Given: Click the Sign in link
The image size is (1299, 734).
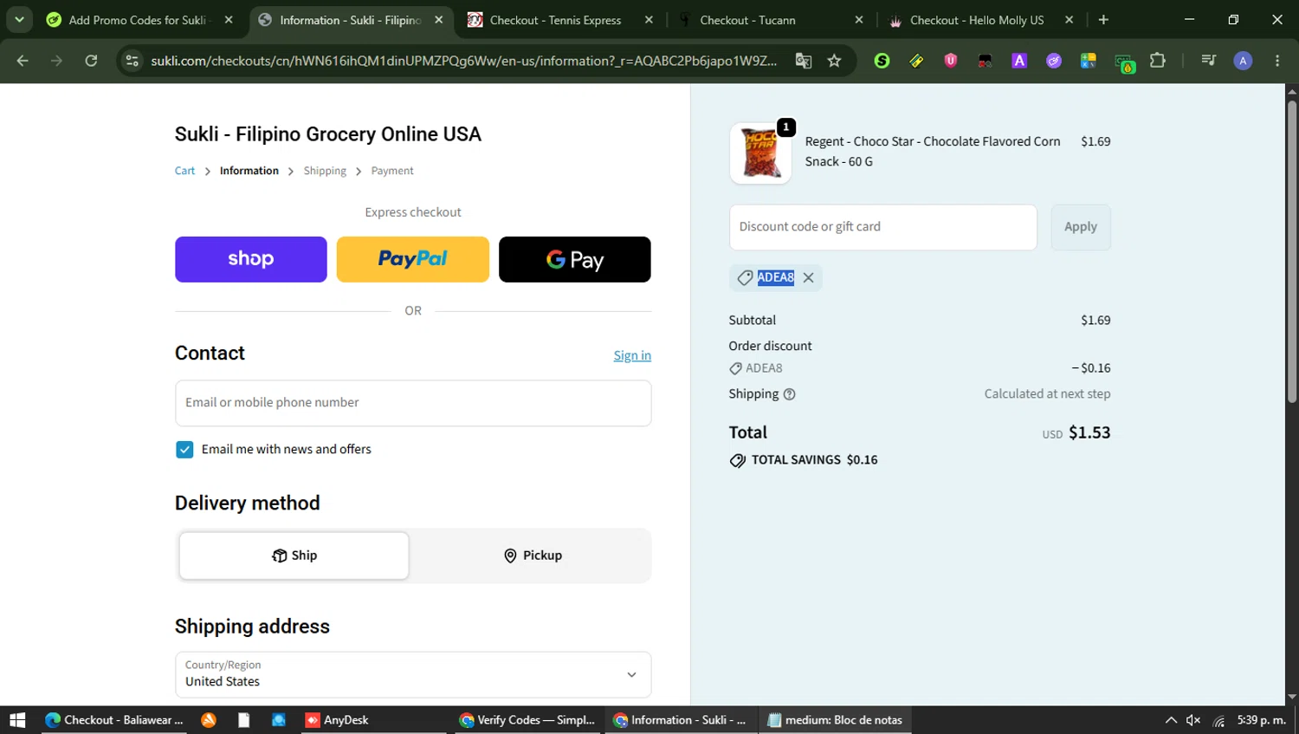Looking at the screenshot, I should pyautogui.click(x=632, y=355).
